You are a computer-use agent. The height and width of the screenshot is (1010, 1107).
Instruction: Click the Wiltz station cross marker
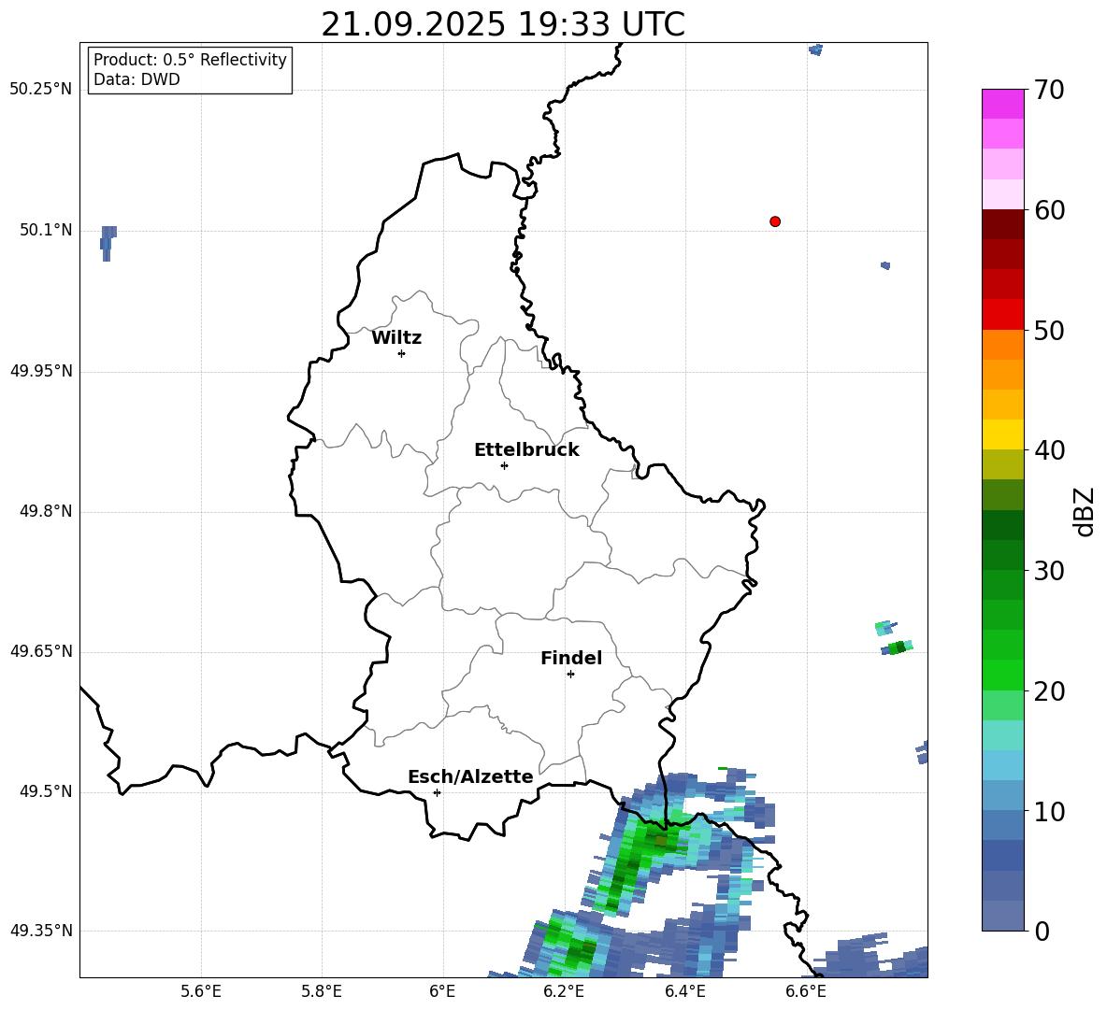[x=402, y=353]
